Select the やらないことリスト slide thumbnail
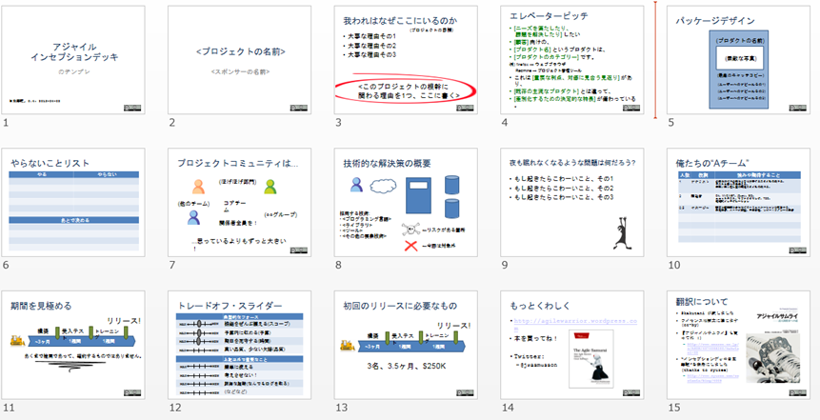Screen dimensions: 820x420 click(x=73, y=203)
